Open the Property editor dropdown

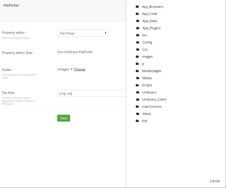(83, 33)
